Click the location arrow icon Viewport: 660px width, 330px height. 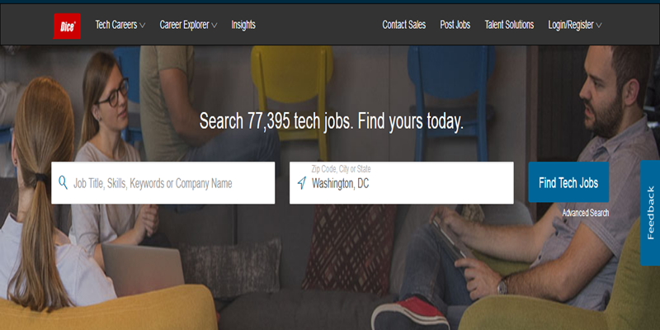pyautogui.click(x=301, y=183)
